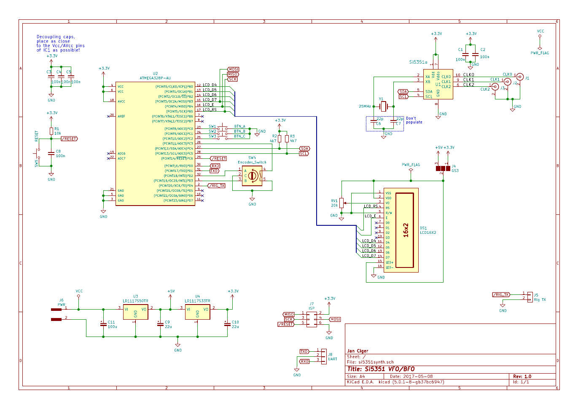Screen dimensions: 570x409
Task: Select the PWR_FLAG label under the VCC symbol
Action: [x=540, y=53]
